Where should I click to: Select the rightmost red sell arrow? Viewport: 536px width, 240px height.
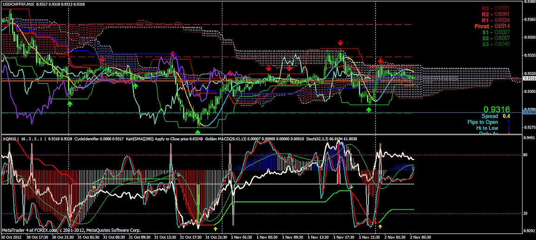tap(381, 61)
